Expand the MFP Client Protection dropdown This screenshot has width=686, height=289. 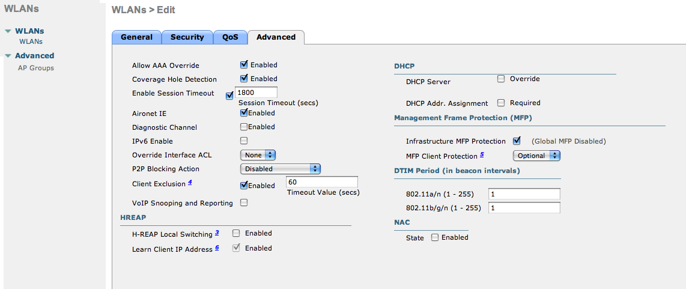click(536, 156)
